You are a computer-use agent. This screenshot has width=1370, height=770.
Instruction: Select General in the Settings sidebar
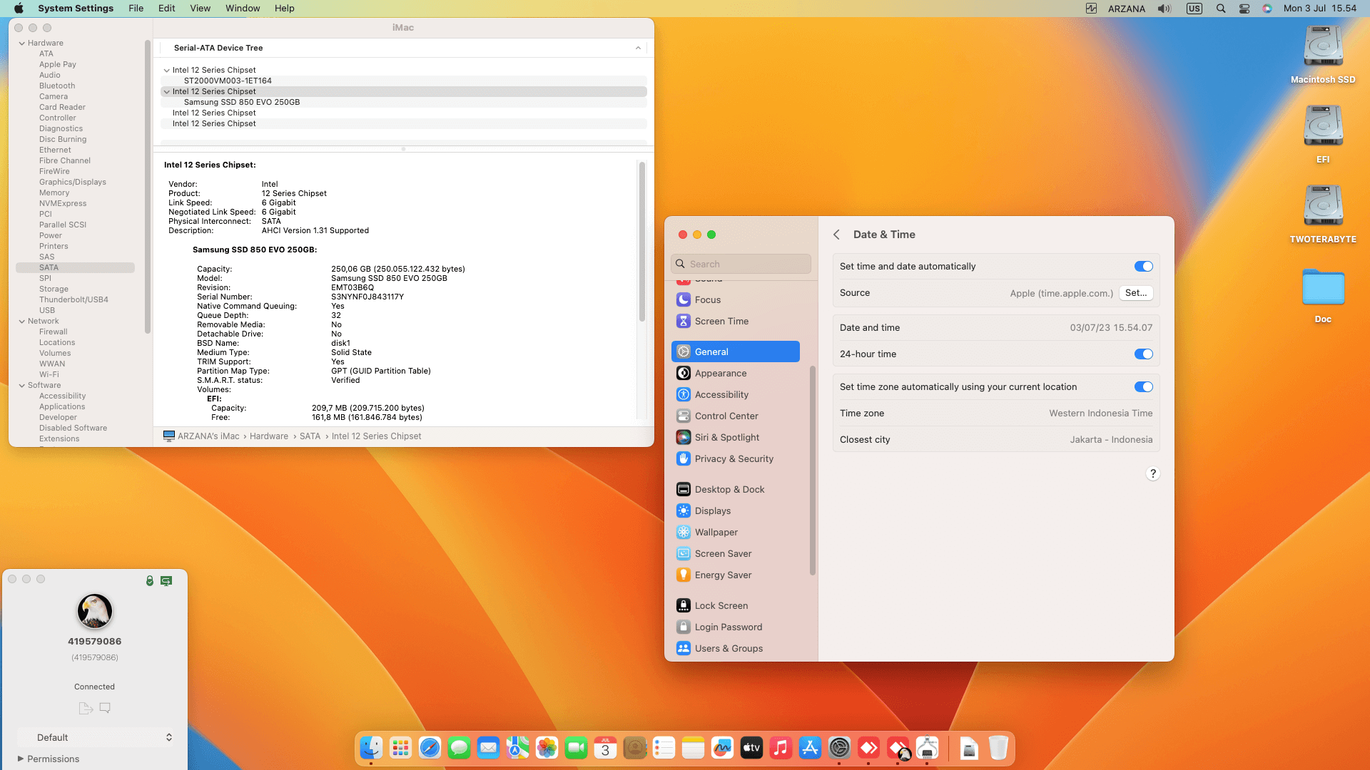[735, 352]
